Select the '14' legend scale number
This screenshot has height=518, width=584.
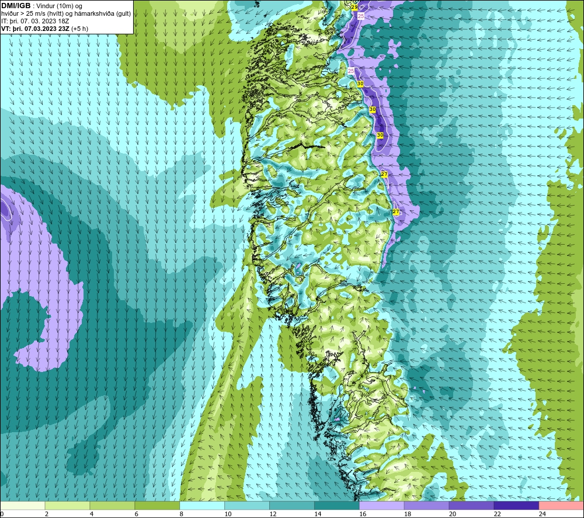tap(318, 514)
